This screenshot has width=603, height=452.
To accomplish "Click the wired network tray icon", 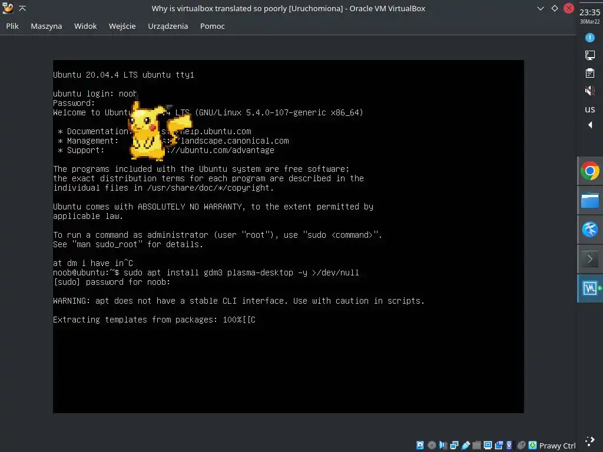I will click(x=590, y=55).
